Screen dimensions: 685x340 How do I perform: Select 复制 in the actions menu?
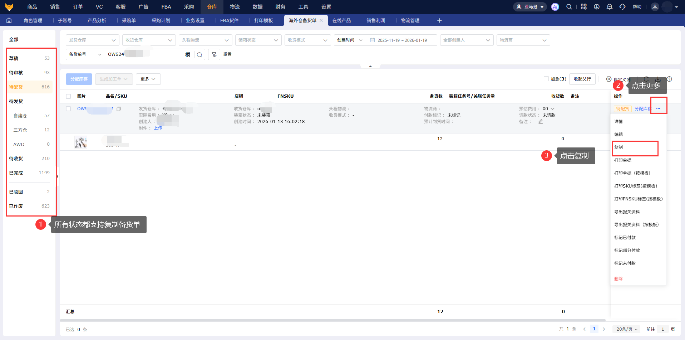coord(619,147)
